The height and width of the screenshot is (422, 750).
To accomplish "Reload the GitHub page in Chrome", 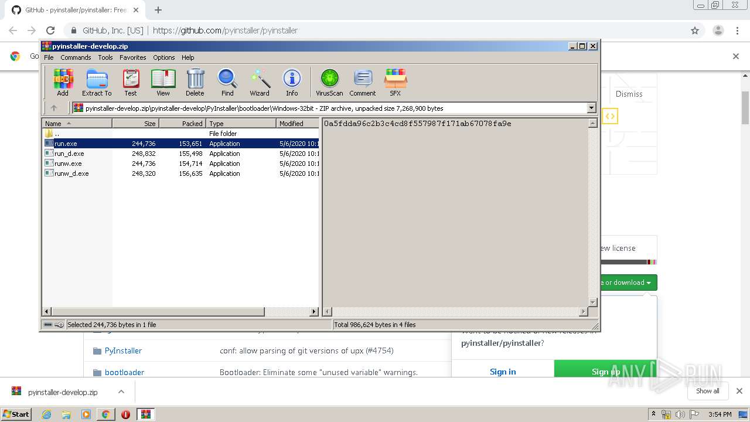I will [x=50, y=30].
